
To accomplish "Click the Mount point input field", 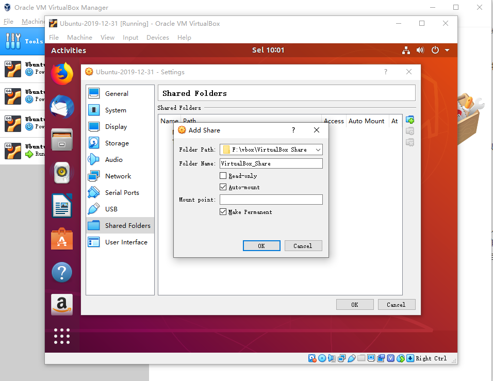I will (271, 200).
